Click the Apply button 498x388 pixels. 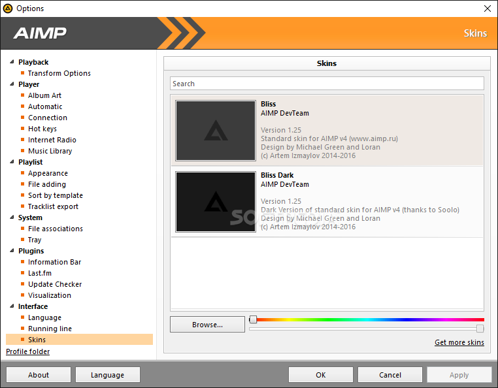point(459,375)
